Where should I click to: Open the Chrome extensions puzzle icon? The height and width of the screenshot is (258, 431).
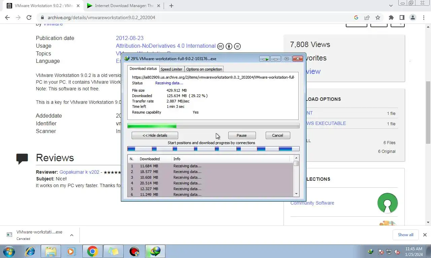point(391,17)
